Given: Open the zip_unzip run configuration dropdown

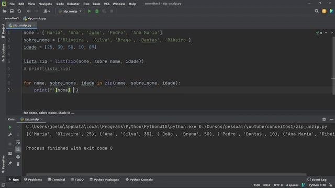Looking at the screenshot, I should (x=70, y=11).
